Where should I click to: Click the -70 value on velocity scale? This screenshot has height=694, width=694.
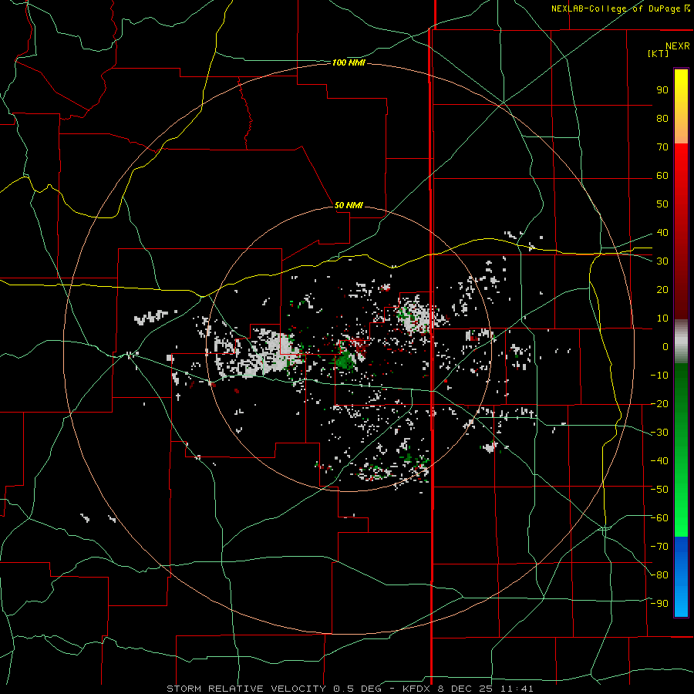point(659,547)
